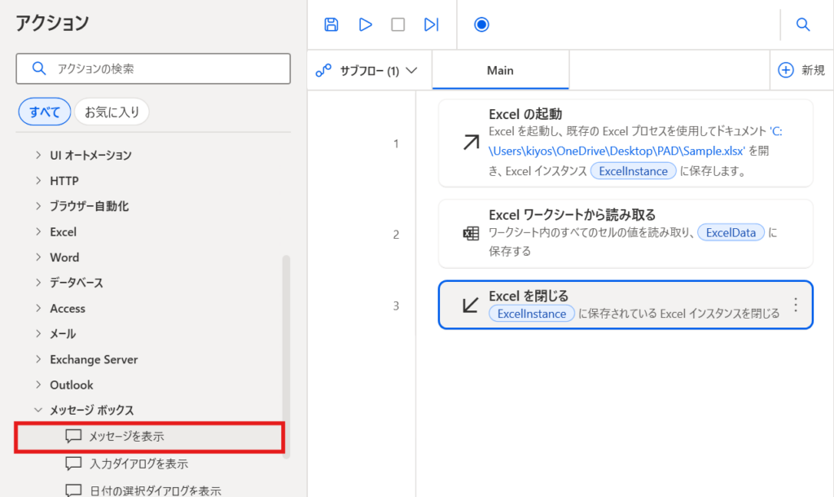Click the close arrow icon on step 3

tap(471, 305)
